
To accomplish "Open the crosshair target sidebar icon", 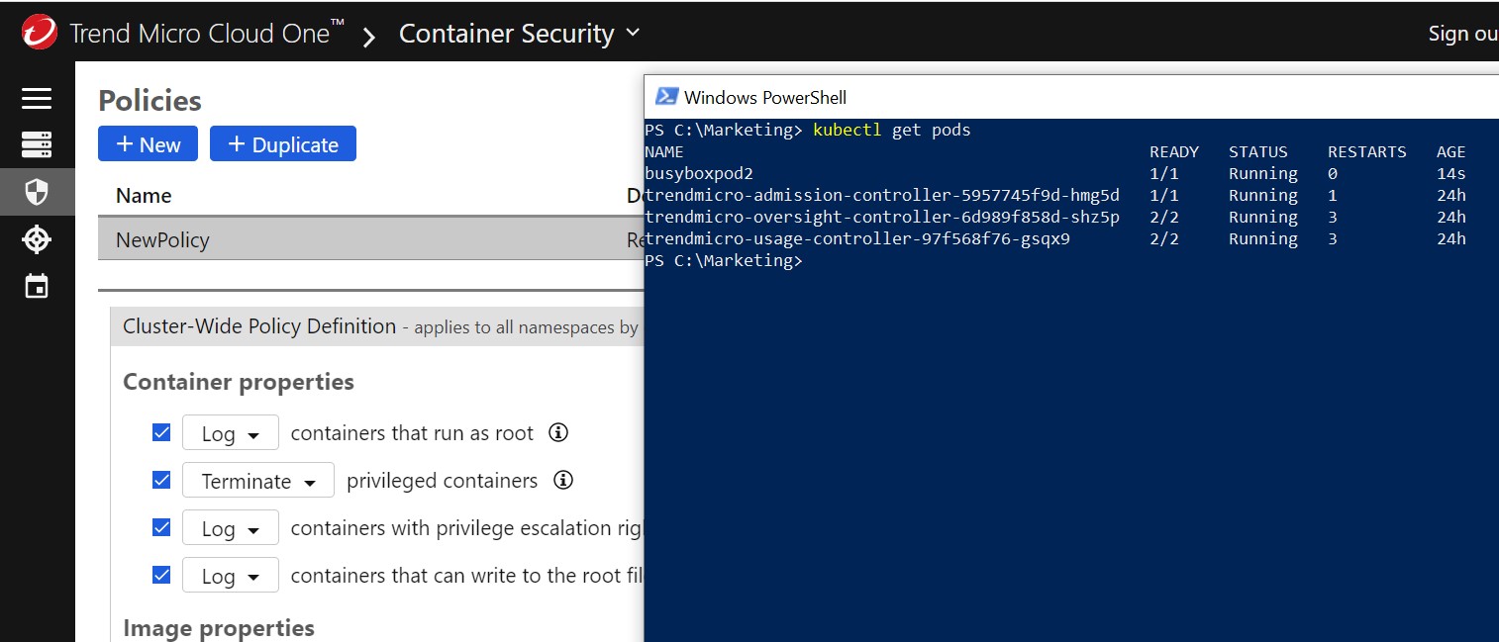I will point(37,239).
